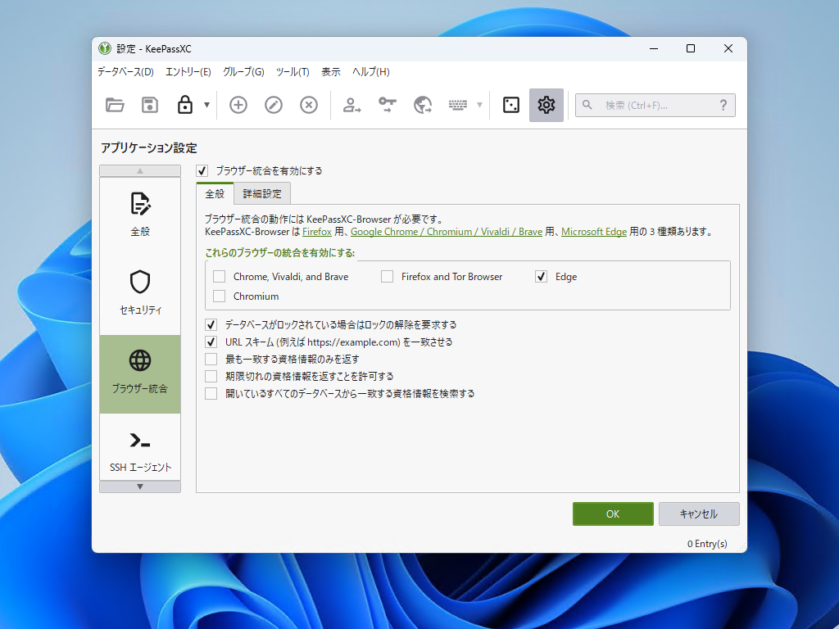Open the Microsoft Edge extension link

click(593, 231)
